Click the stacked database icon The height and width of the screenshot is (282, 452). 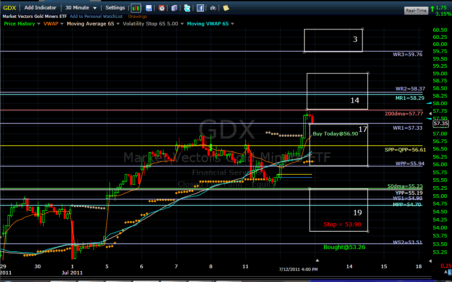[x=175, y=8]
